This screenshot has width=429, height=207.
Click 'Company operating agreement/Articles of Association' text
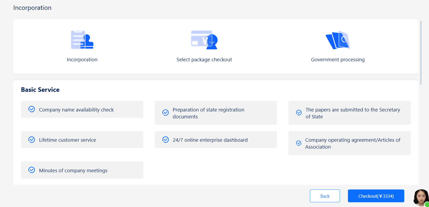353,143
